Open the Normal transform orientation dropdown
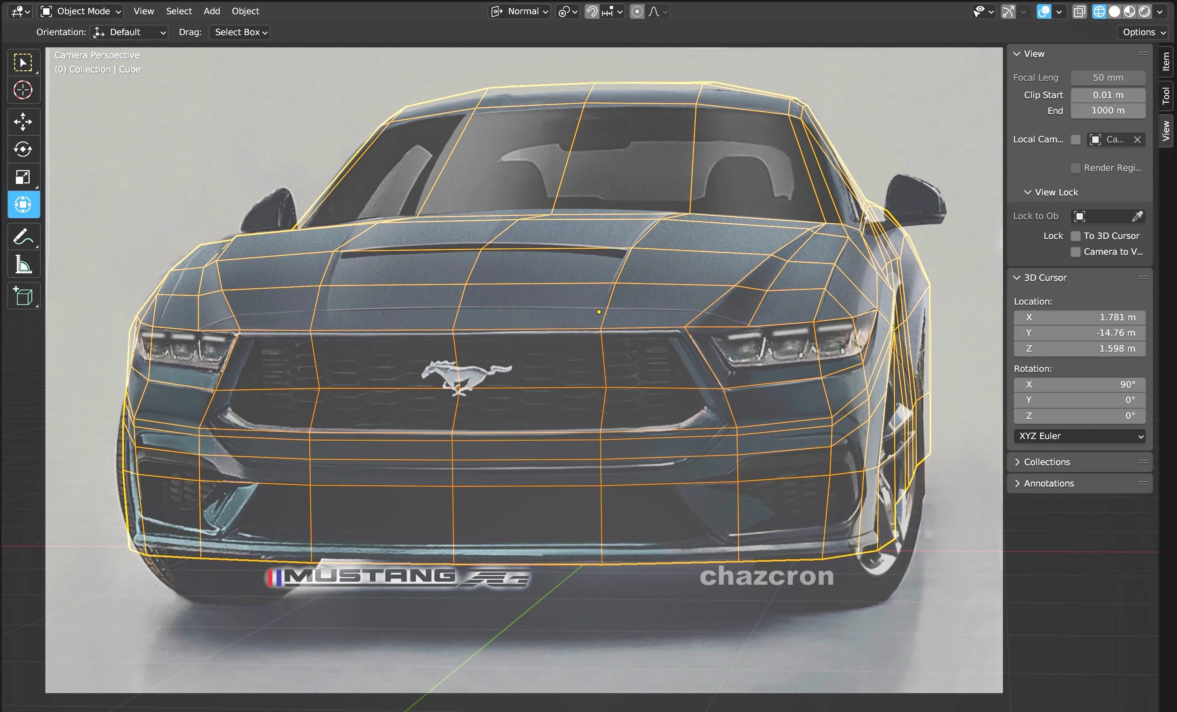Screen dimensions: 1177x712 519,11
